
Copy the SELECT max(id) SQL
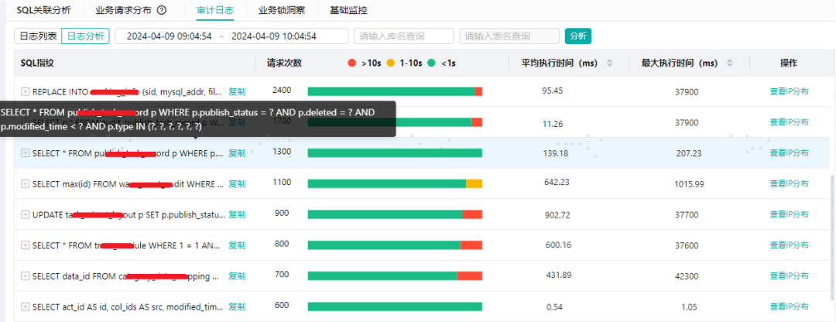(237, 184)
